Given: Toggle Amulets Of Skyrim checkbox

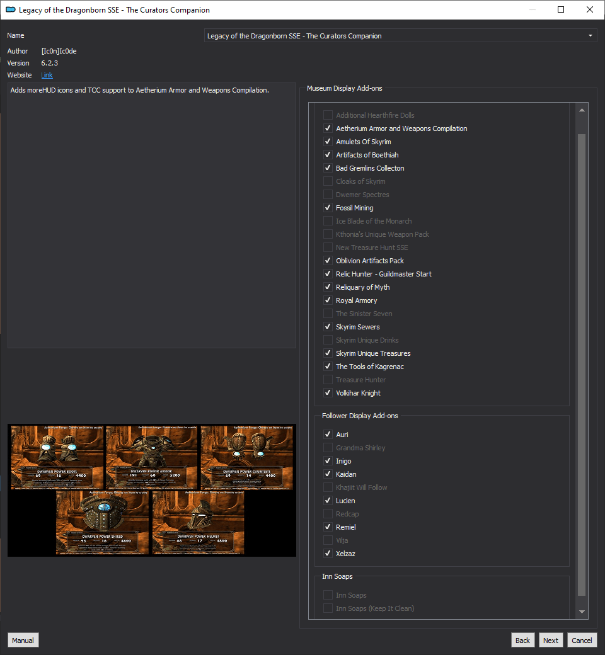Looking at the screenshot, I should click(x=328, y=142).
